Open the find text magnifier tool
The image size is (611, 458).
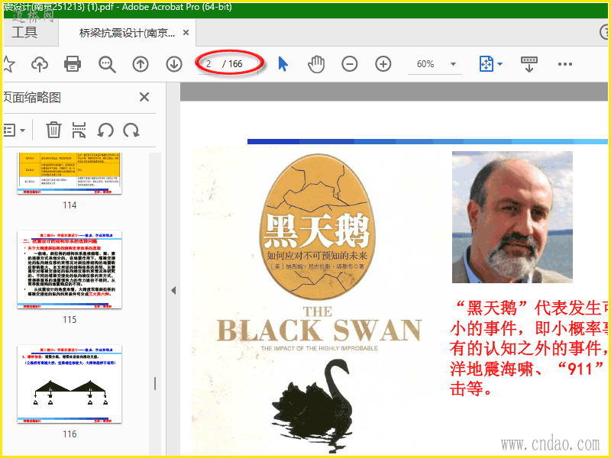pos(107,64)
